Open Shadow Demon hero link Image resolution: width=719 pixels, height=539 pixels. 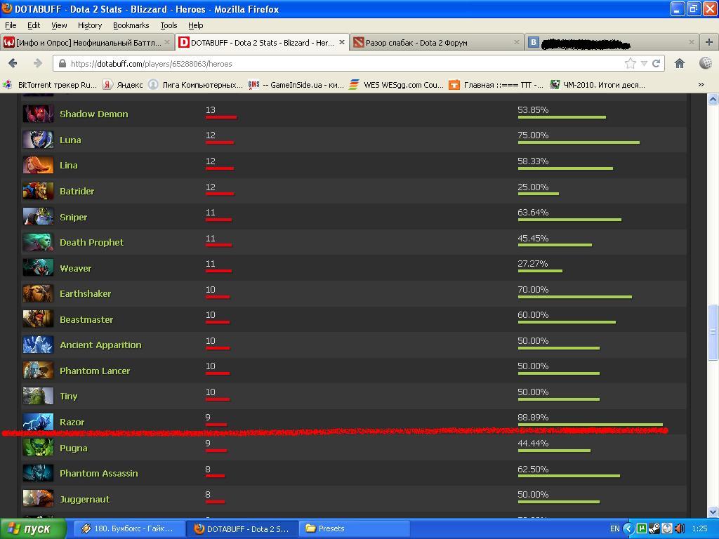[x=93, y=114]
